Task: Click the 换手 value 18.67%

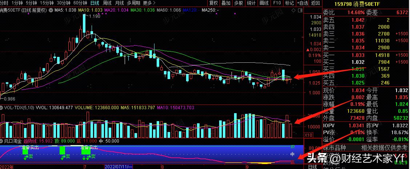Action: pyautogui.click(x=400, y=132)
